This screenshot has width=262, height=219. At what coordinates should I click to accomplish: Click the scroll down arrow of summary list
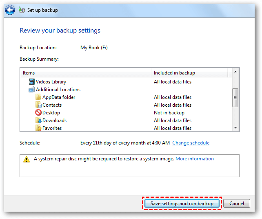[235, 128]
